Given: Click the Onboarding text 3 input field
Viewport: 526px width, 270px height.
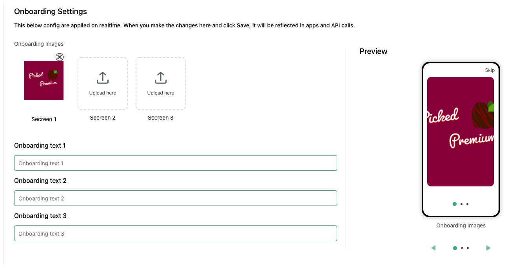Looking at the screenshot, I should [x=176, y=233].
